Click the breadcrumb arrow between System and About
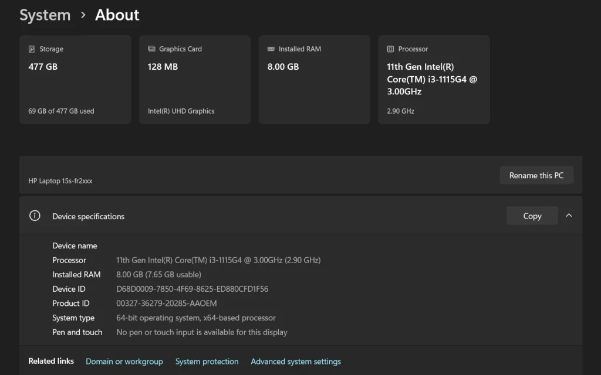This screenshot has height=375, width=601. 83,15
